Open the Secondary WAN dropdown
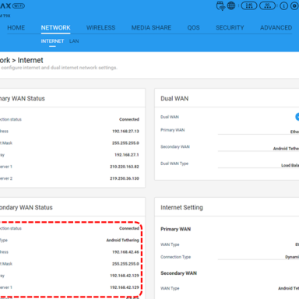This screenshot has height=299, width=299. 259,148
